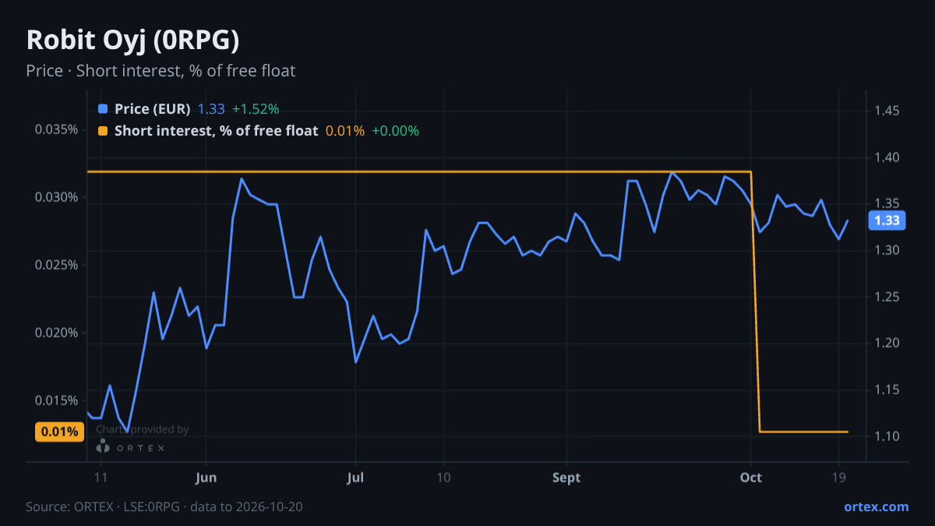Click the 'Price (EUR)' legend label
The width and height of the screenshot is (935, 526).
tap(152, 109)
